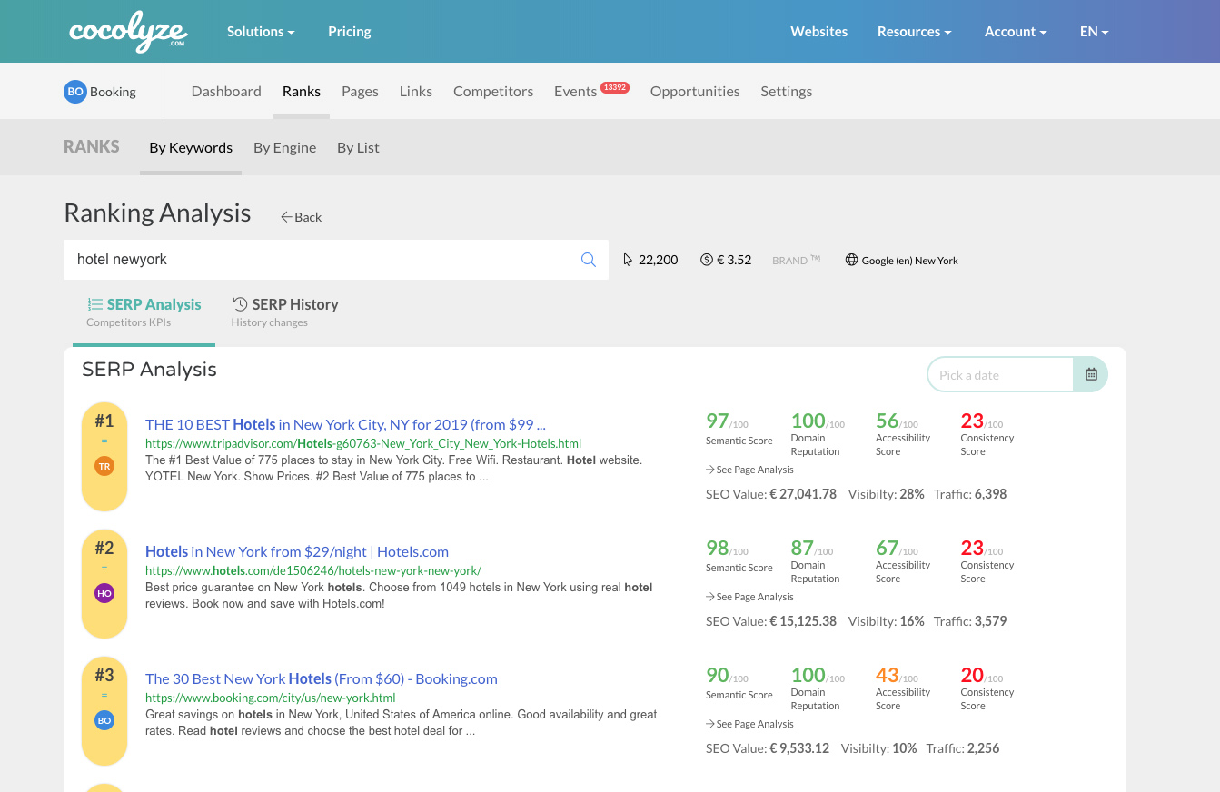Click the TR tripadvisor badge on rank #1

[104, 467]
